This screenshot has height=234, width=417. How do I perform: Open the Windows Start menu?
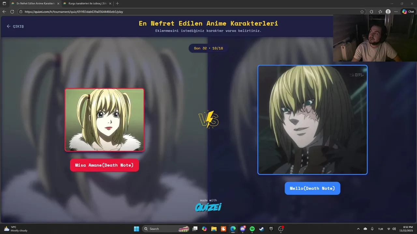pyautogui.click(x=137, y=229)
